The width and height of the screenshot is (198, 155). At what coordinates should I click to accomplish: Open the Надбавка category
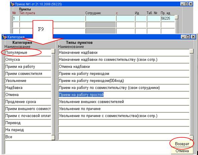(x=28, y=88)
